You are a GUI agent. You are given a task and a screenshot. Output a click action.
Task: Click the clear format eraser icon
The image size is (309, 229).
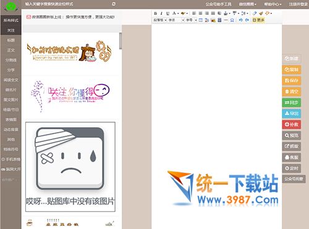[255, 14]
